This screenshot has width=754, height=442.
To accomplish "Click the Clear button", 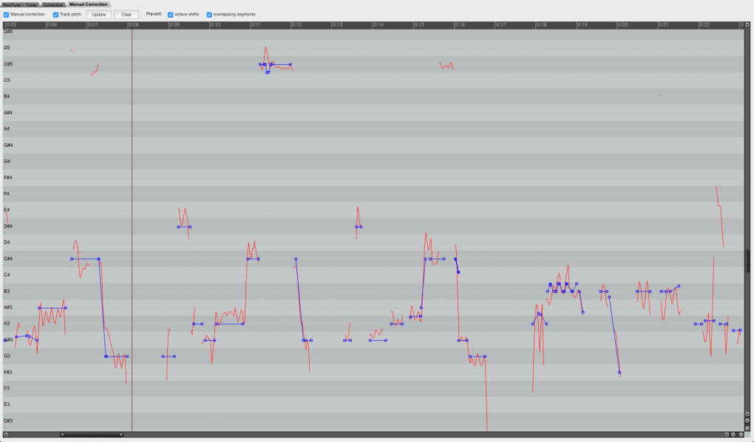I will click(126, 15).
